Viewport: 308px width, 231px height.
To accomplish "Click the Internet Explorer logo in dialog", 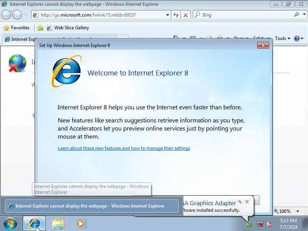I will point(66,71).
